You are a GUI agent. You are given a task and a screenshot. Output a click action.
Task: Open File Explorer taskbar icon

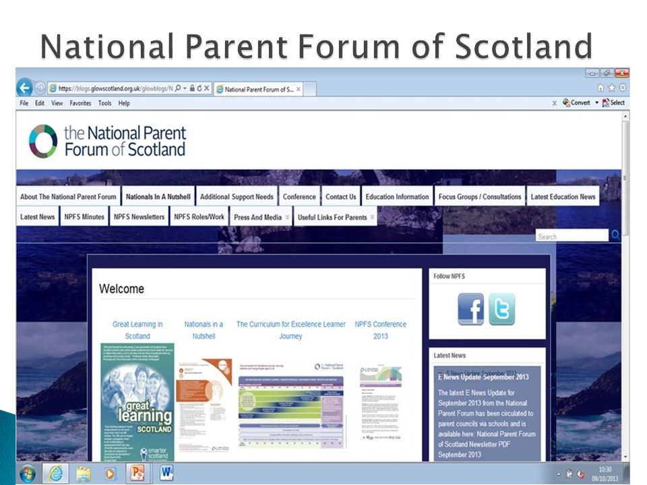83,474
